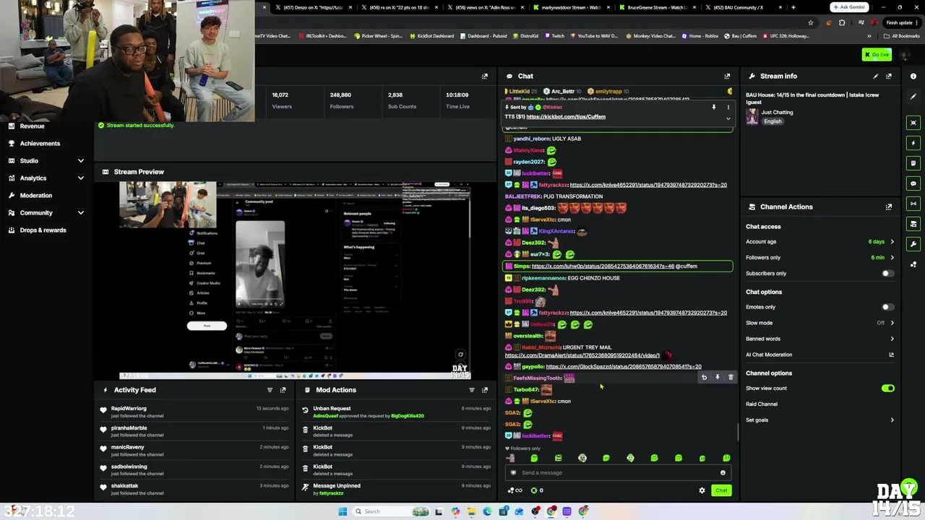Pop out the Mod Actions panel
The image size is (925, 520).
point(485,390)
